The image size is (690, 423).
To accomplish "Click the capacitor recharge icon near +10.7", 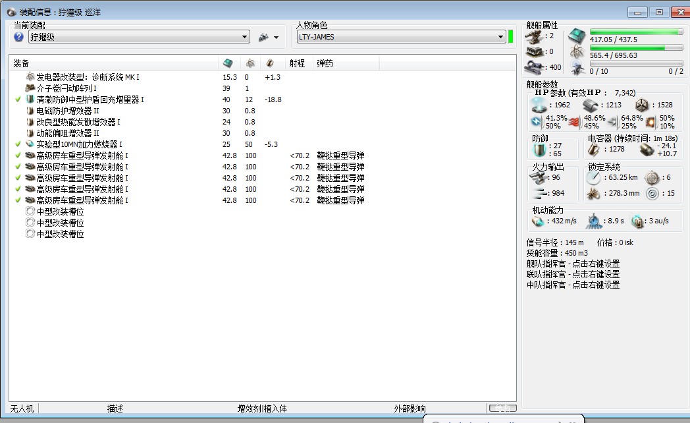I will click(x=647, y=150).
